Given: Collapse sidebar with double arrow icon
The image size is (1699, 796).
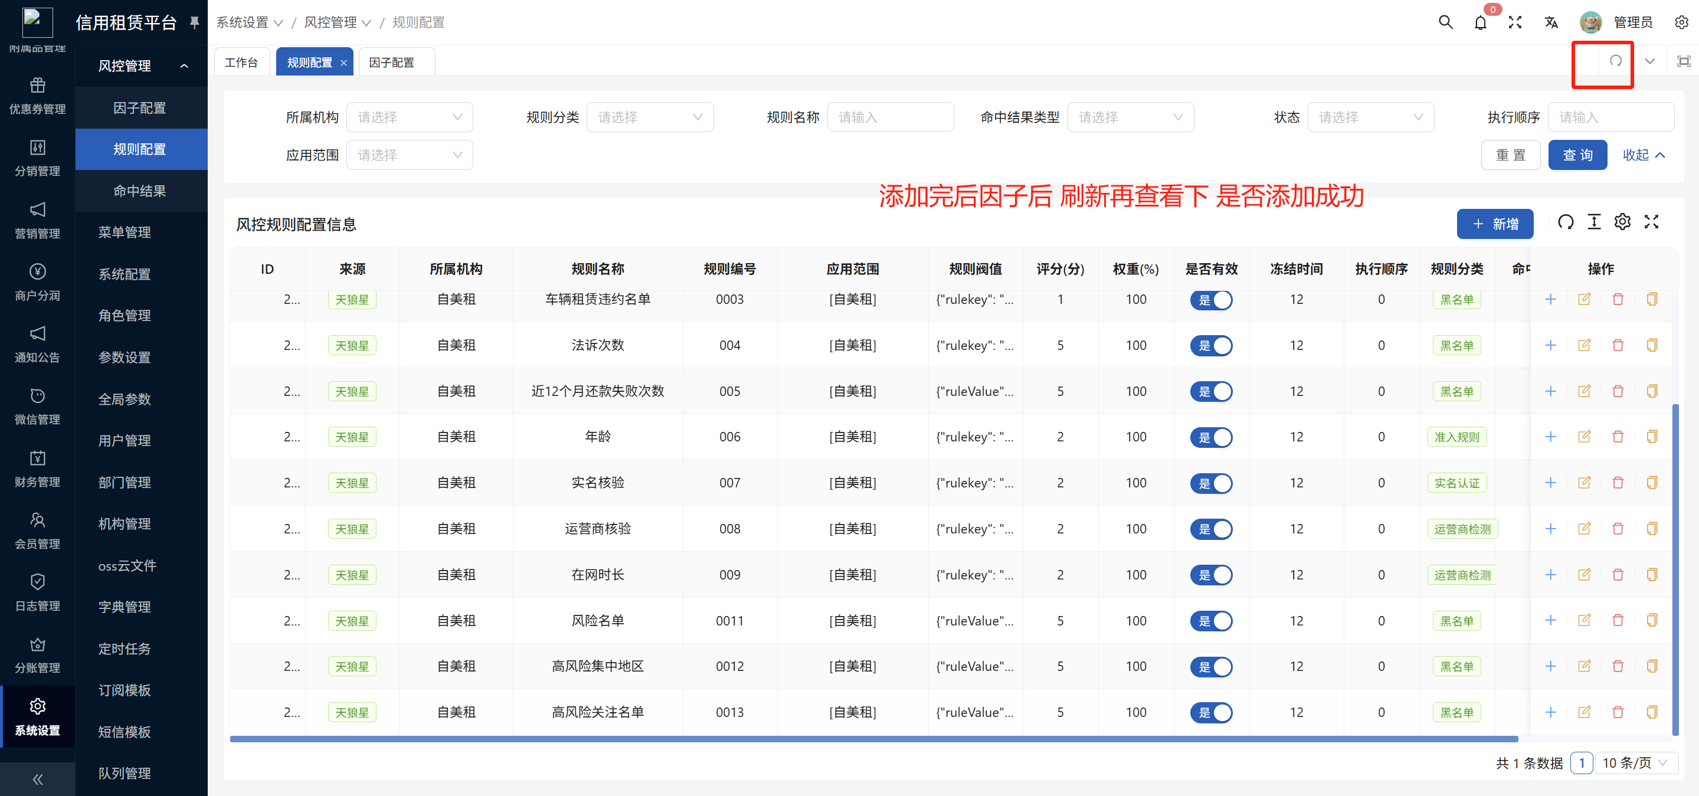Looking at the screenshot, I should (x=38, y=779).
